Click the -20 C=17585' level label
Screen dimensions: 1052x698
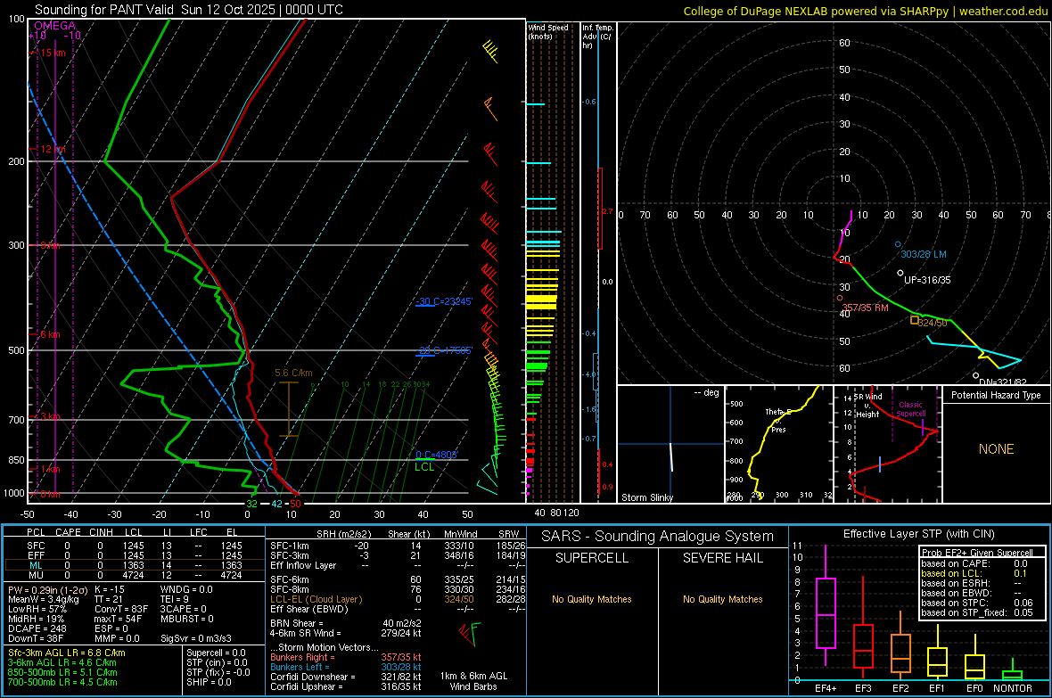point(444,350)
